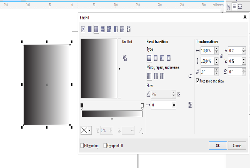This screenshot has height=168, width=250.
Task: Click the acceleration value field
Action: pyautogui.click(x=161, y=105)
